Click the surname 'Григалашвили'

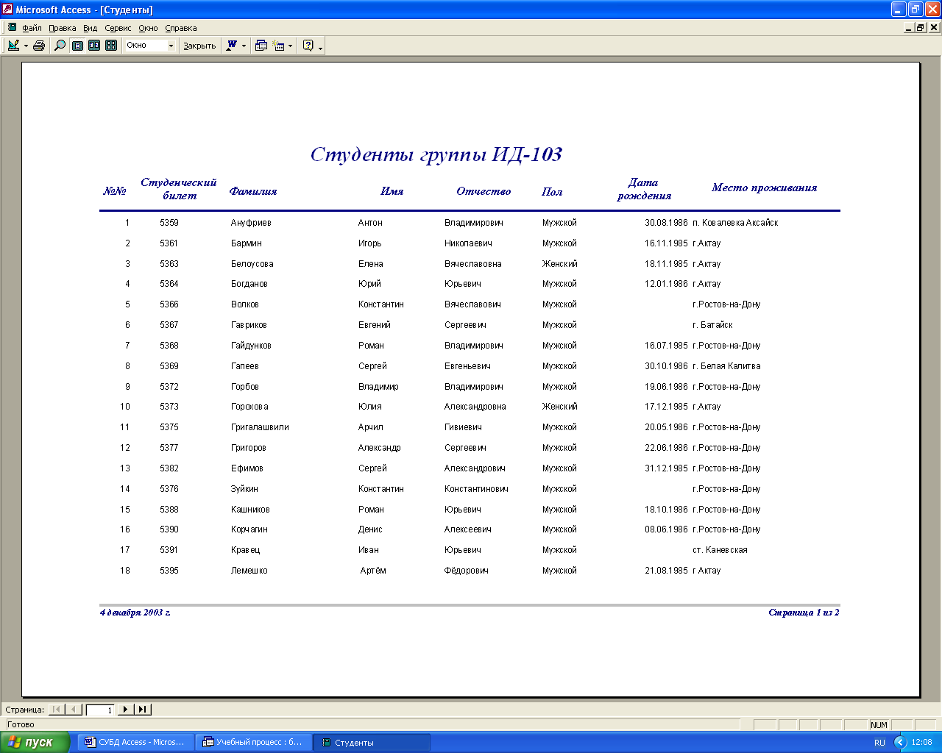pos(260,427)
